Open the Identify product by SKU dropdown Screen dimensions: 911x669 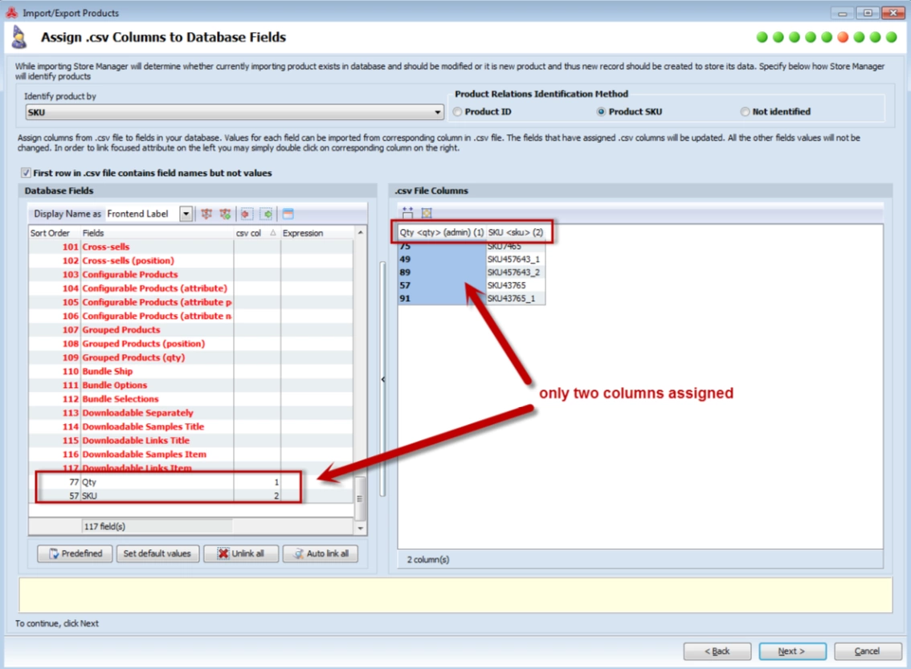[x=235, y=112]
